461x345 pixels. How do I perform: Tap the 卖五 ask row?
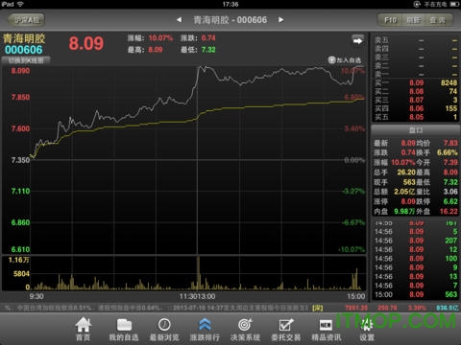416,40
